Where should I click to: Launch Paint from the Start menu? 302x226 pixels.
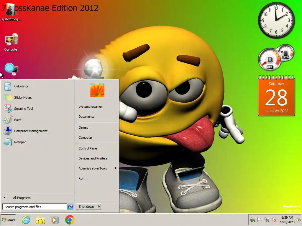pyautogui.click(x=37, y=120)
